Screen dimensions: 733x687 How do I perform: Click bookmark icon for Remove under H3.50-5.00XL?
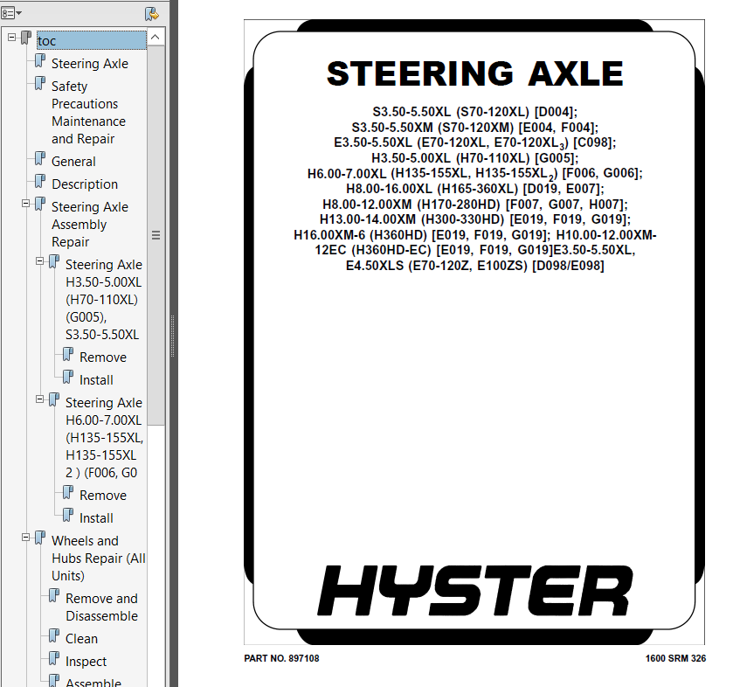[68, 355]
